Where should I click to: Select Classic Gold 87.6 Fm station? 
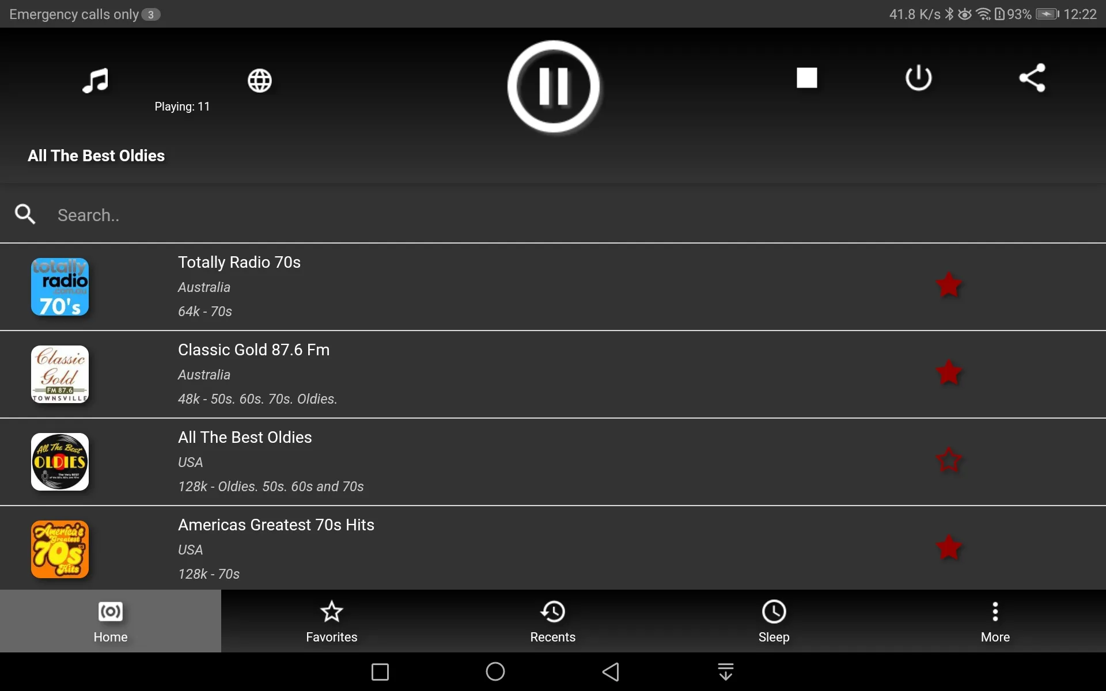point(552,373)
